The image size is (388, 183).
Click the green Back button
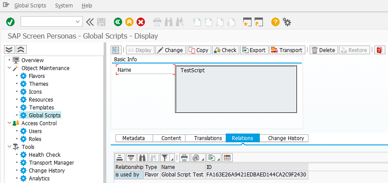pyautogui.click(x=118, y=22)
